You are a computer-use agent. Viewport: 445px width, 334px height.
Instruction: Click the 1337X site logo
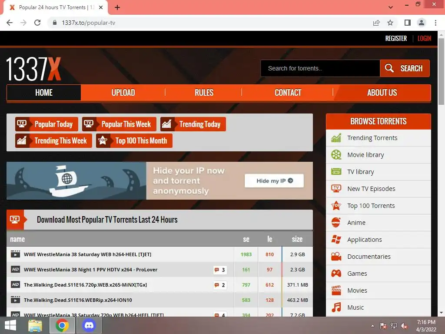(x=33, y=69)
